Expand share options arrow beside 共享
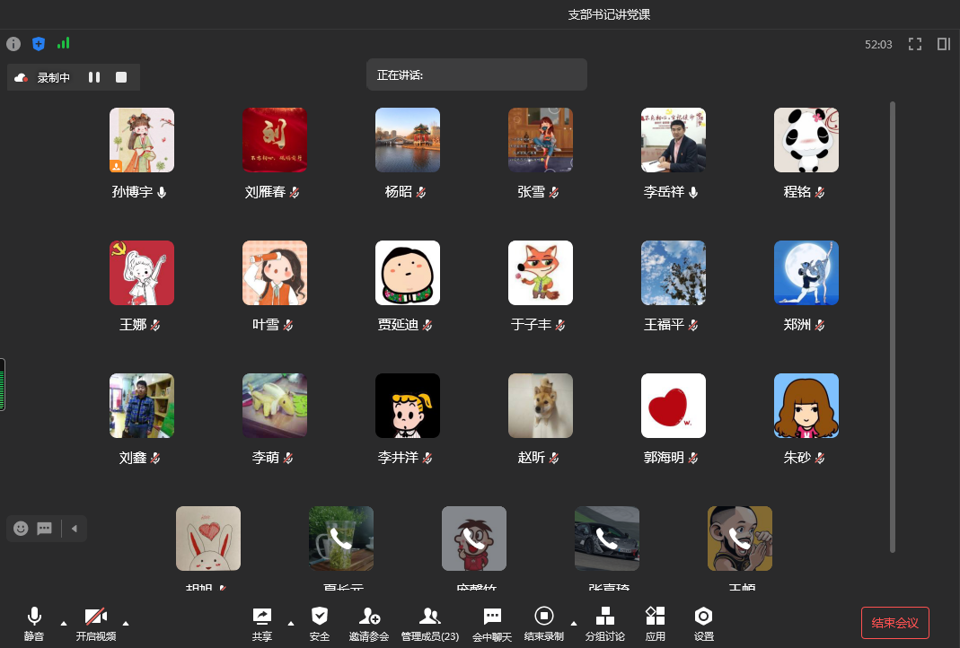The image size is (960, 648). pos(290,622)
